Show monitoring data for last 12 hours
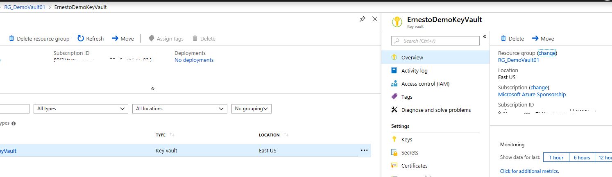Viewport: 612px width, 177px height. [603, 157]
